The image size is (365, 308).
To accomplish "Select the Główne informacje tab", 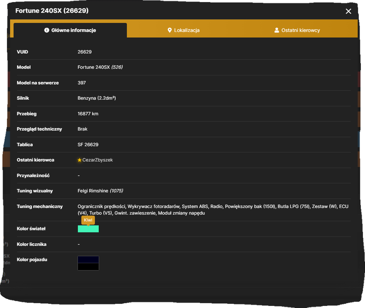I will coord(70,30).
